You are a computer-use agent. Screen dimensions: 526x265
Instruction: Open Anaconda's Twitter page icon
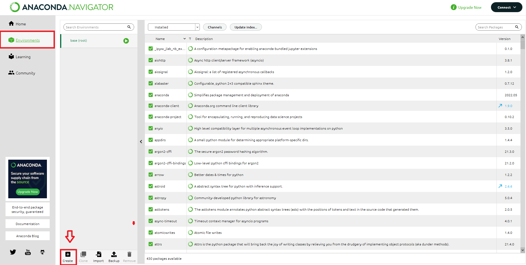[x=13, y=252]
